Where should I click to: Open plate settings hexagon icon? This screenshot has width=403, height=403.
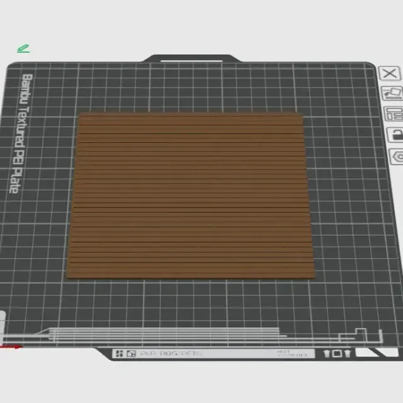pyautogui.click(x=397, y=156)
